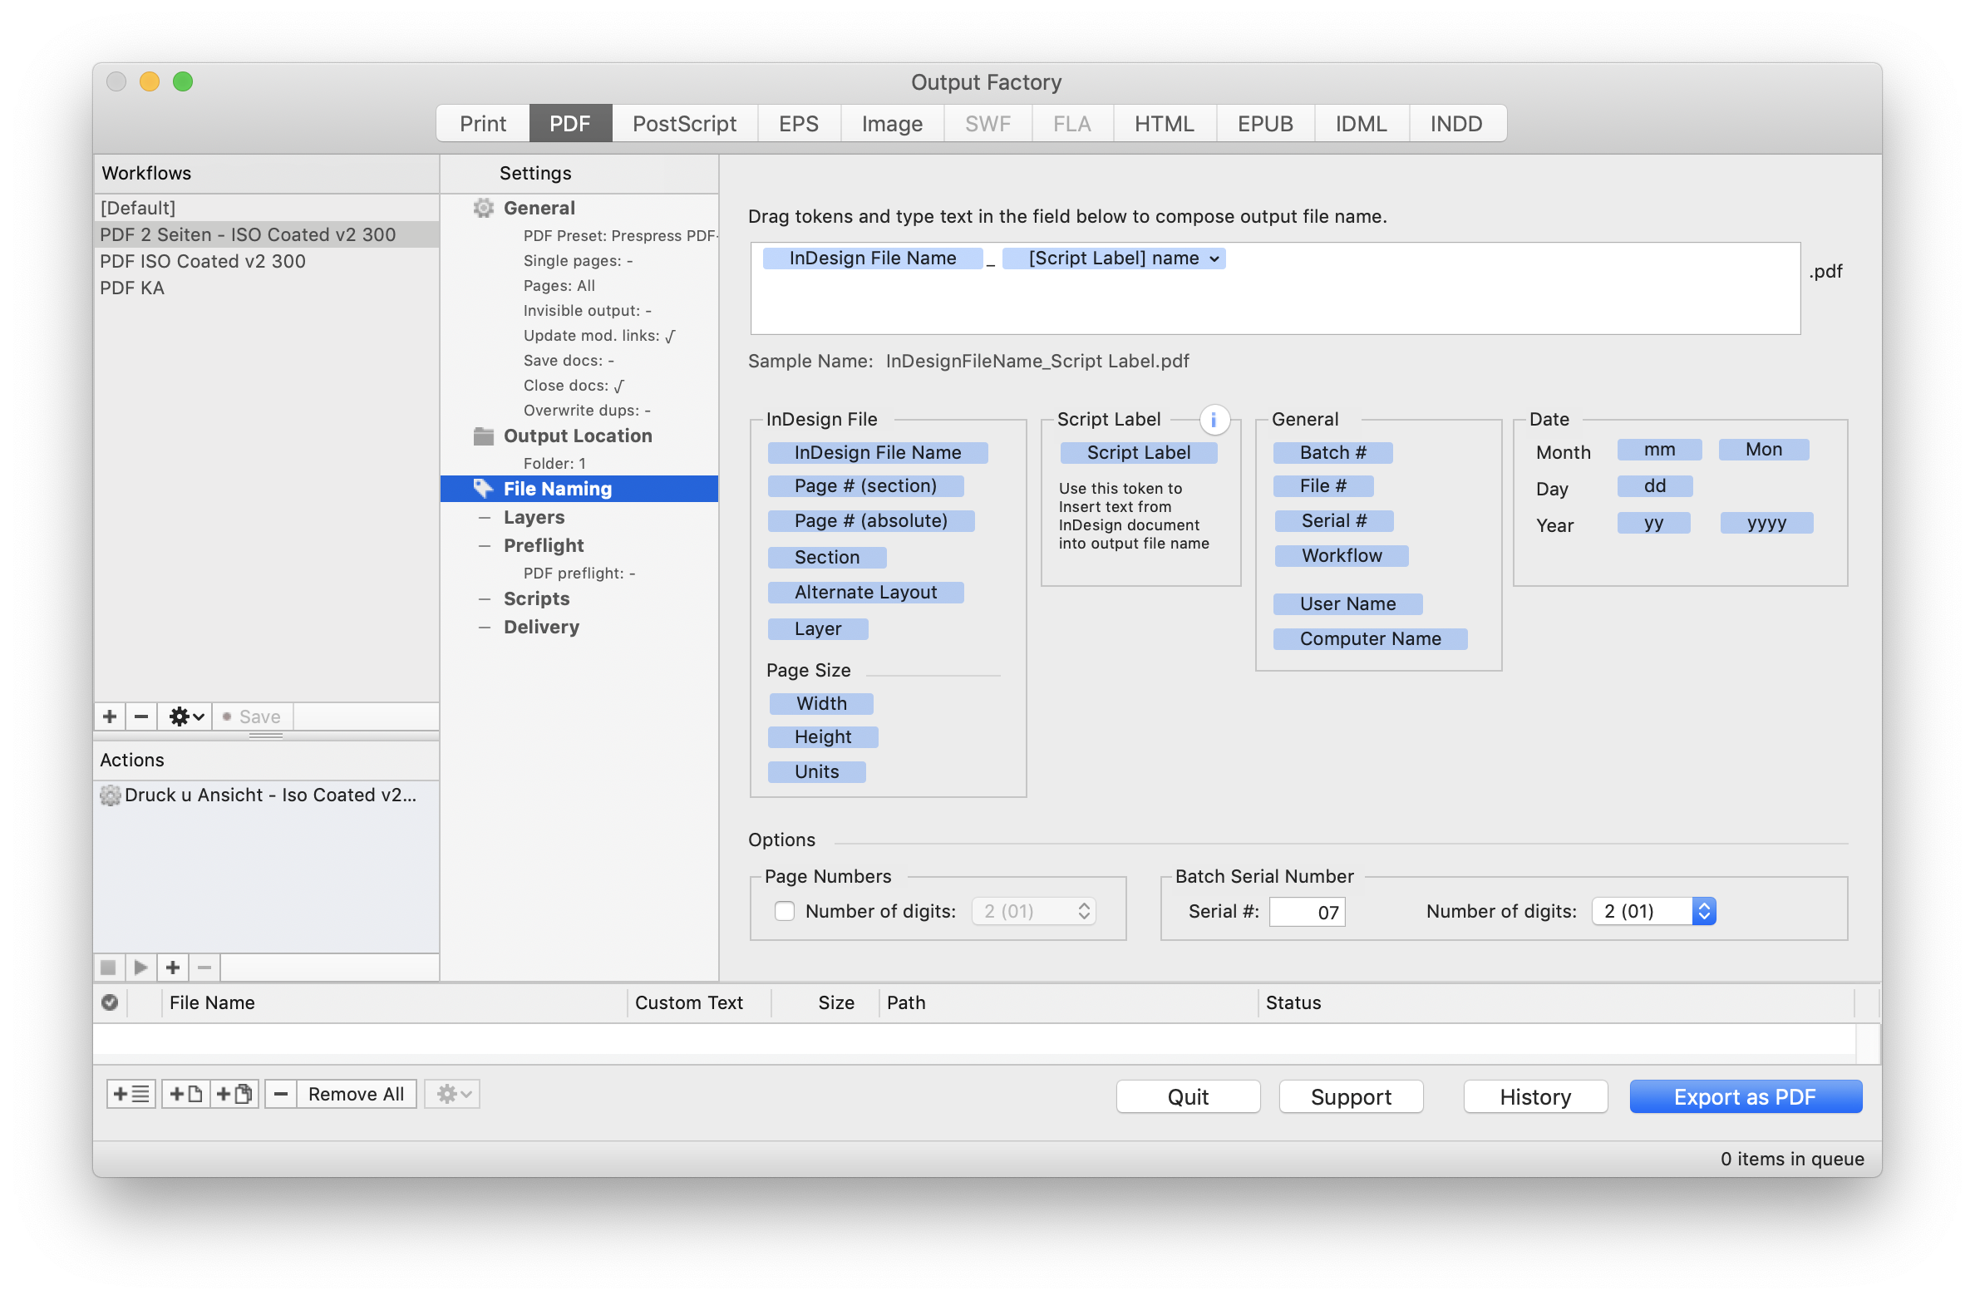Click the Mon month token

point(1764,450)
